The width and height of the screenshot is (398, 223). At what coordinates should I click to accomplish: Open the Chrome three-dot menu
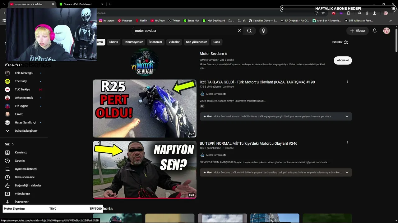coord(393,13)
